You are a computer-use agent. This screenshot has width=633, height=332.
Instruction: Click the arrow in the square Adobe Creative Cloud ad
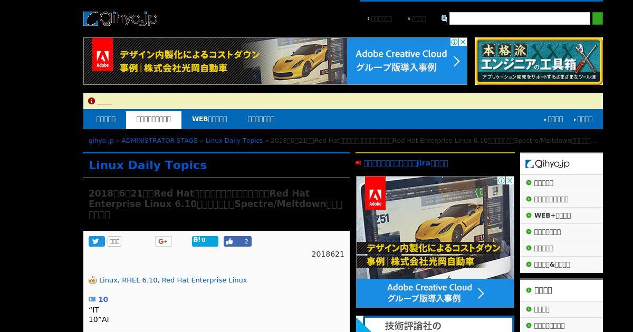tap(481, 294)
